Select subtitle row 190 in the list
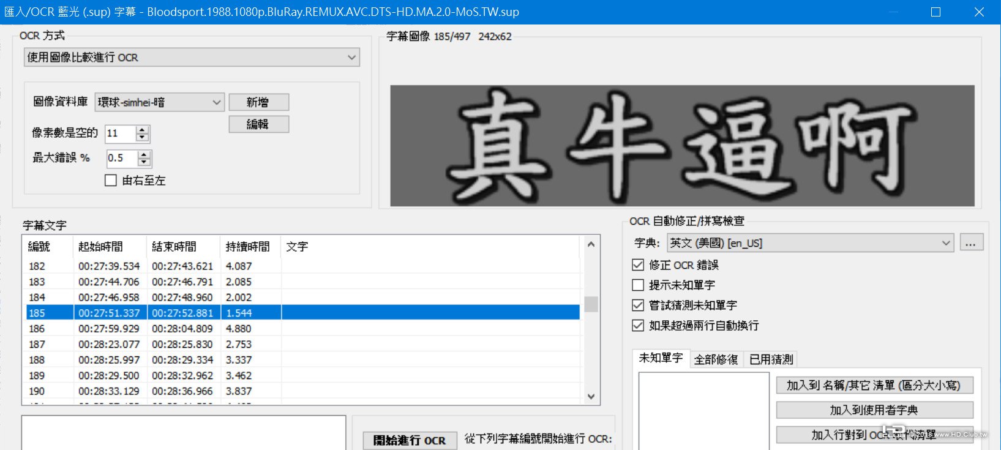1001x450 pixels. coord(303,391)
